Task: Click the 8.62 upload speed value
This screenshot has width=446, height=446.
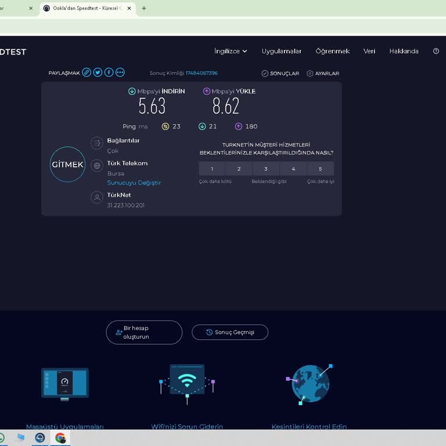Action: tap(226, 106)
